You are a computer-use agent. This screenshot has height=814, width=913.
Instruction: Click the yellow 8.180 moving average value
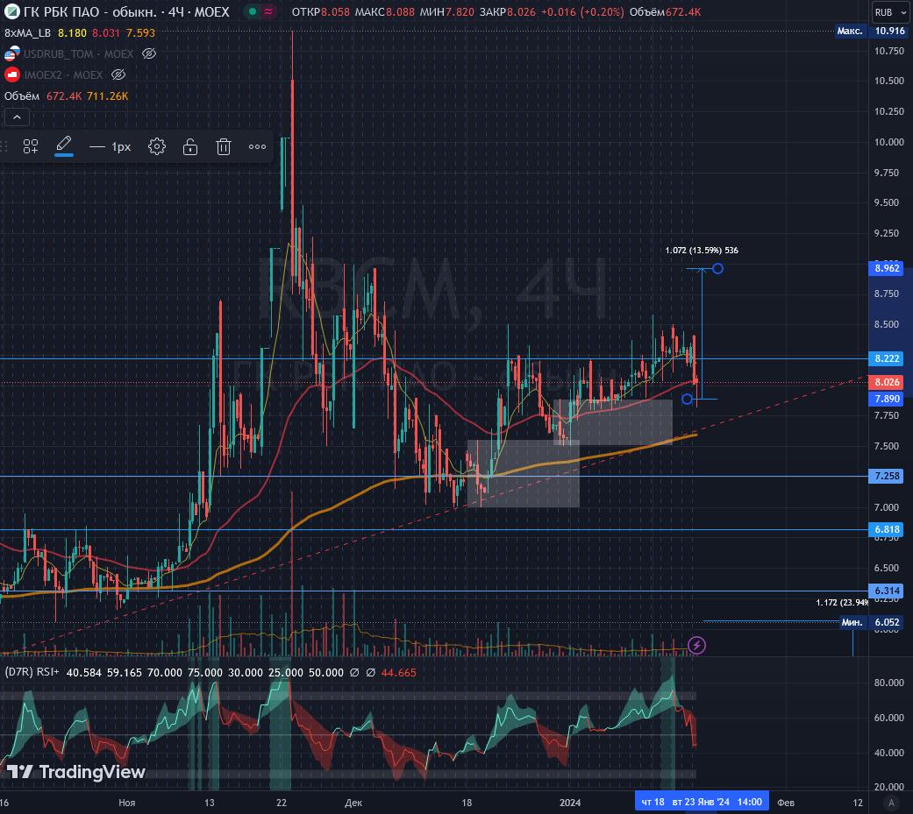[x=72, y=33]
